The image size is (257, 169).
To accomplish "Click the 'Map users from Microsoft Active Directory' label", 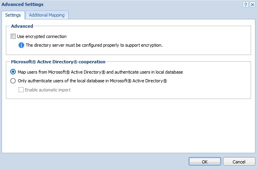I will pyautogui.click(x=100, y=72).
